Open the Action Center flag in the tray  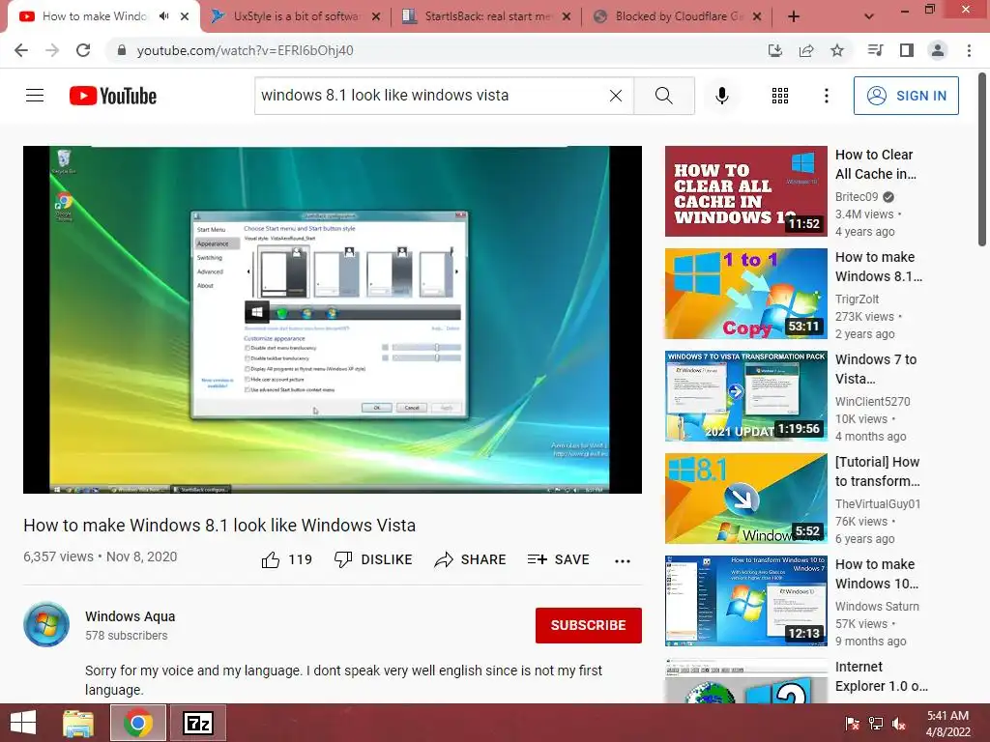click(x=852, y=724)
